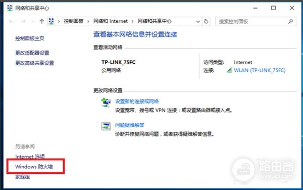Open Internet 选项 link
The width and height of the screenshot is (303, 190).
pyautogui.click(x=30, y=157)
